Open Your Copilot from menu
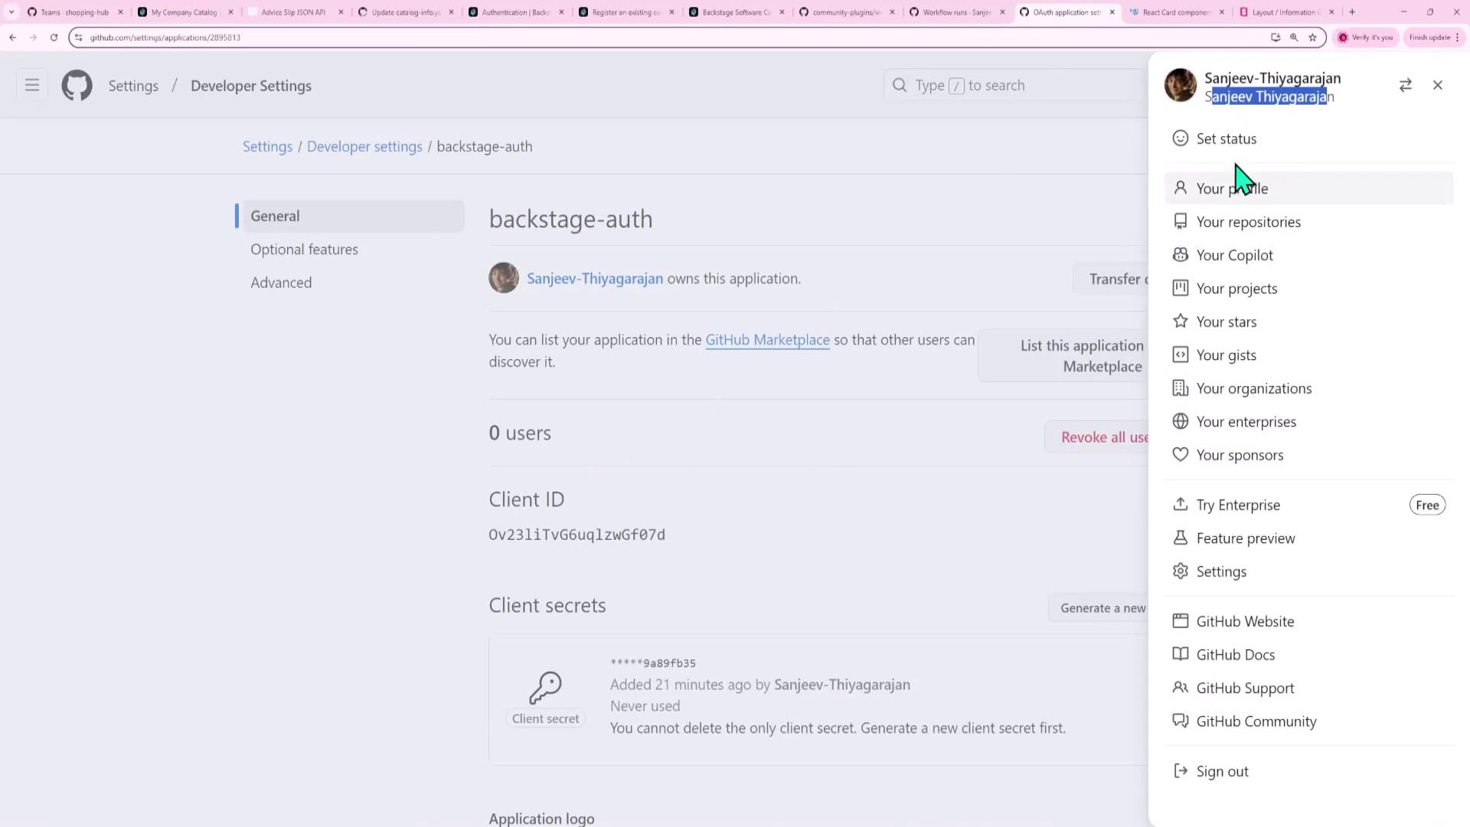 click(x=1234, y=256)
